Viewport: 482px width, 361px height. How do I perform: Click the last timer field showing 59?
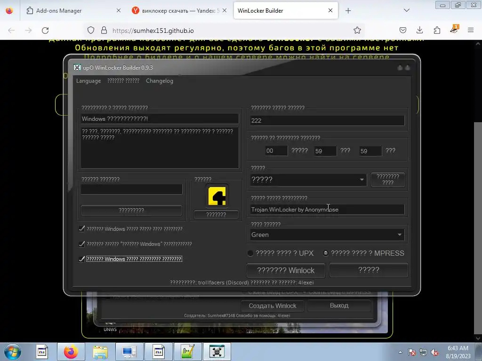click(x=370, y=151)
